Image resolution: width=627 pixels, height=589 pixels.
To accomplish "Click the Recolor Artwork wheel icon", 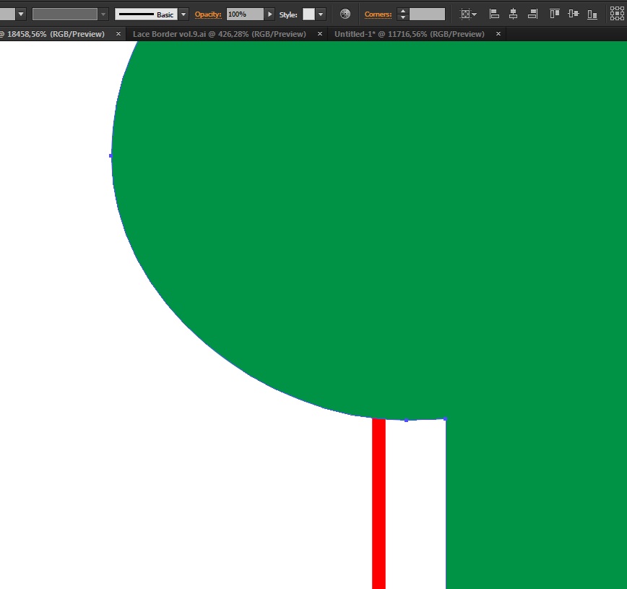I will [345, 14].
